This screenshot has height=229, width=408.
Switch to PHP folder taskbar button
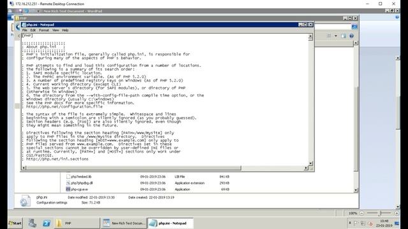[x=76, y=223]
